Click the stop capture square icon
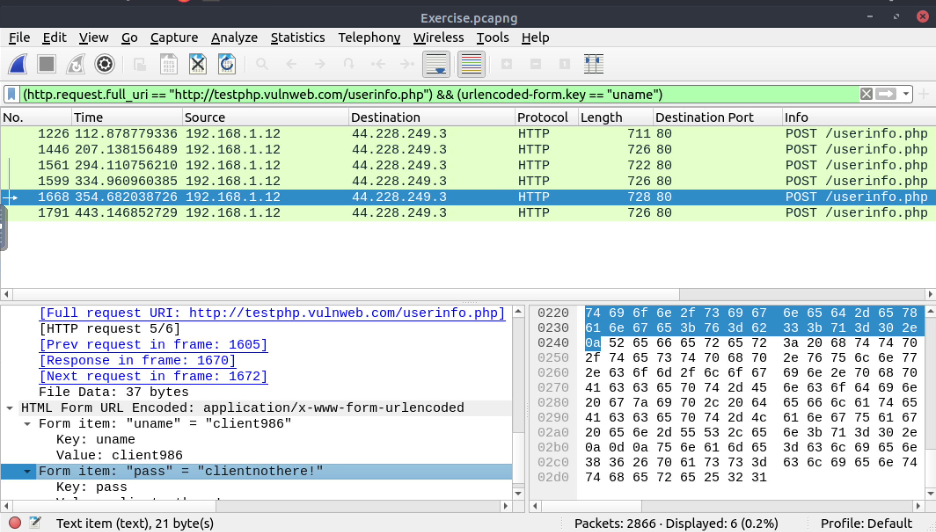 pyautogui.click(x=46, y=64)
